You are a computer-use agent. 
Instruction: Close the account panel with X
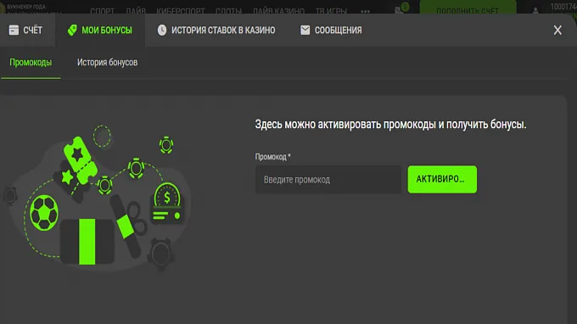[x=557, y=31]
